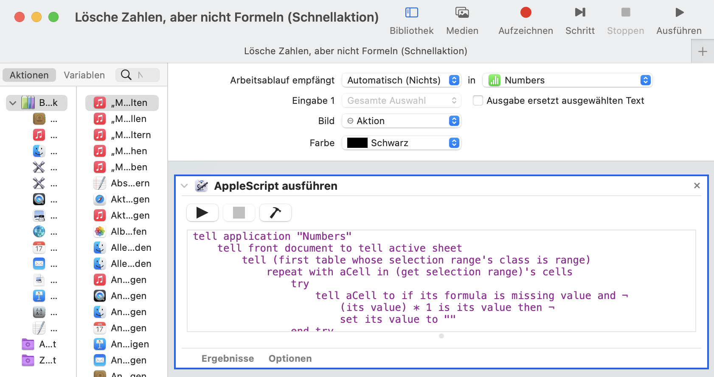The image size is (714, 377).
Task: Collapse the AppleScript ausführen action
Action: coord(184,186)
